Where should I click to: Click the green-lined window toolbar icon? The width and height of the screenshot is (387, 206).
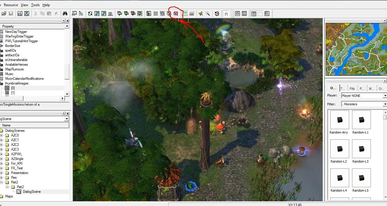pos(244,13)
